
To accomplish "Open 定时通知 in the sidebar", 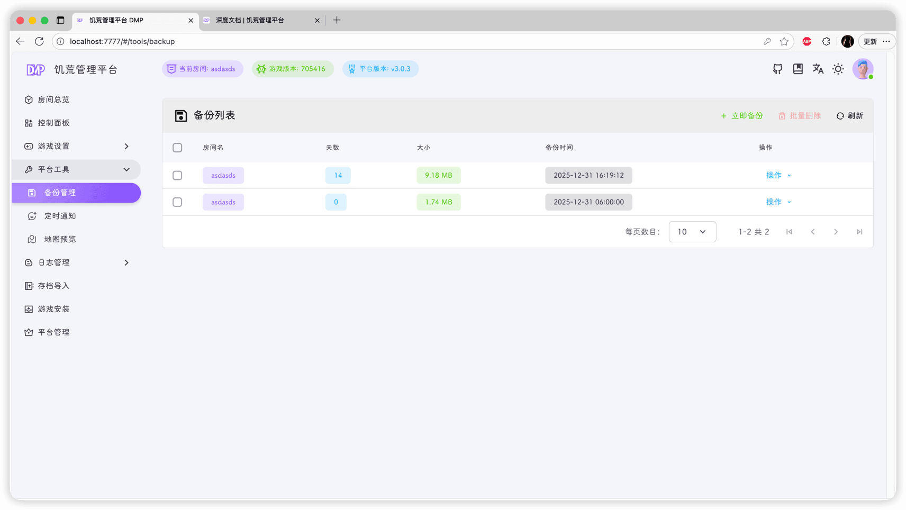I will coord(60,216).
